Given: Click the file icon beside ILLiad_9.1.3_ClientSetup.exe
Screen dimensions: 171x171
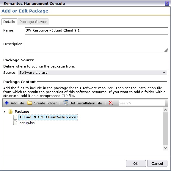Looking at the screenshot, I should [15, 117].
